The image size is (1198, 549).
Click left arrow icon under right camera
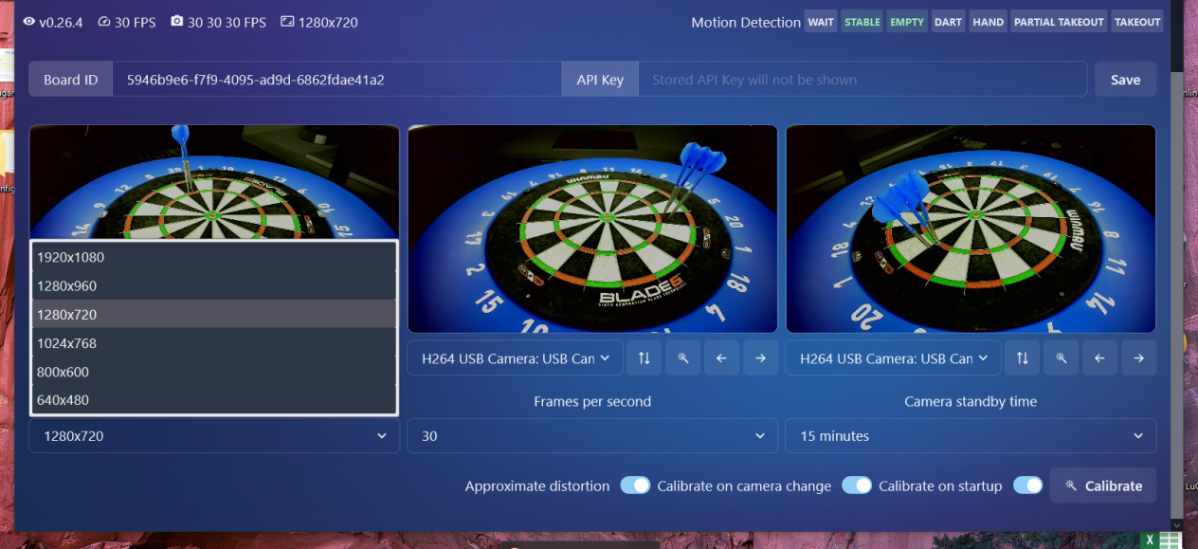pos(1099,358)
